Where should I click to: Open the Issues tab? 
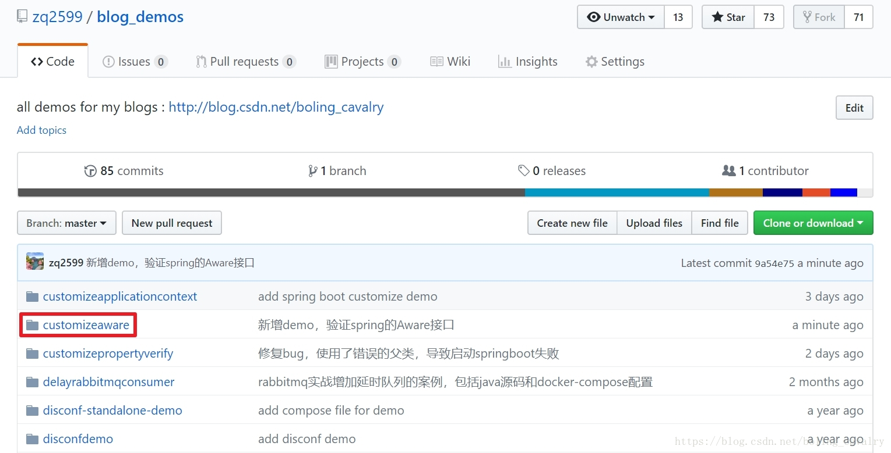click(135, 62)
